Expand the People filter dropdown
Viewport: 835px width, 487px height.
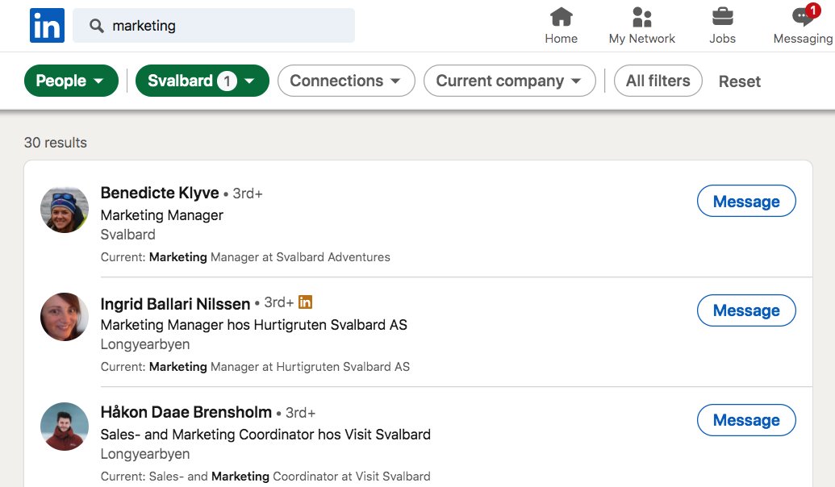tap(70, 81)
